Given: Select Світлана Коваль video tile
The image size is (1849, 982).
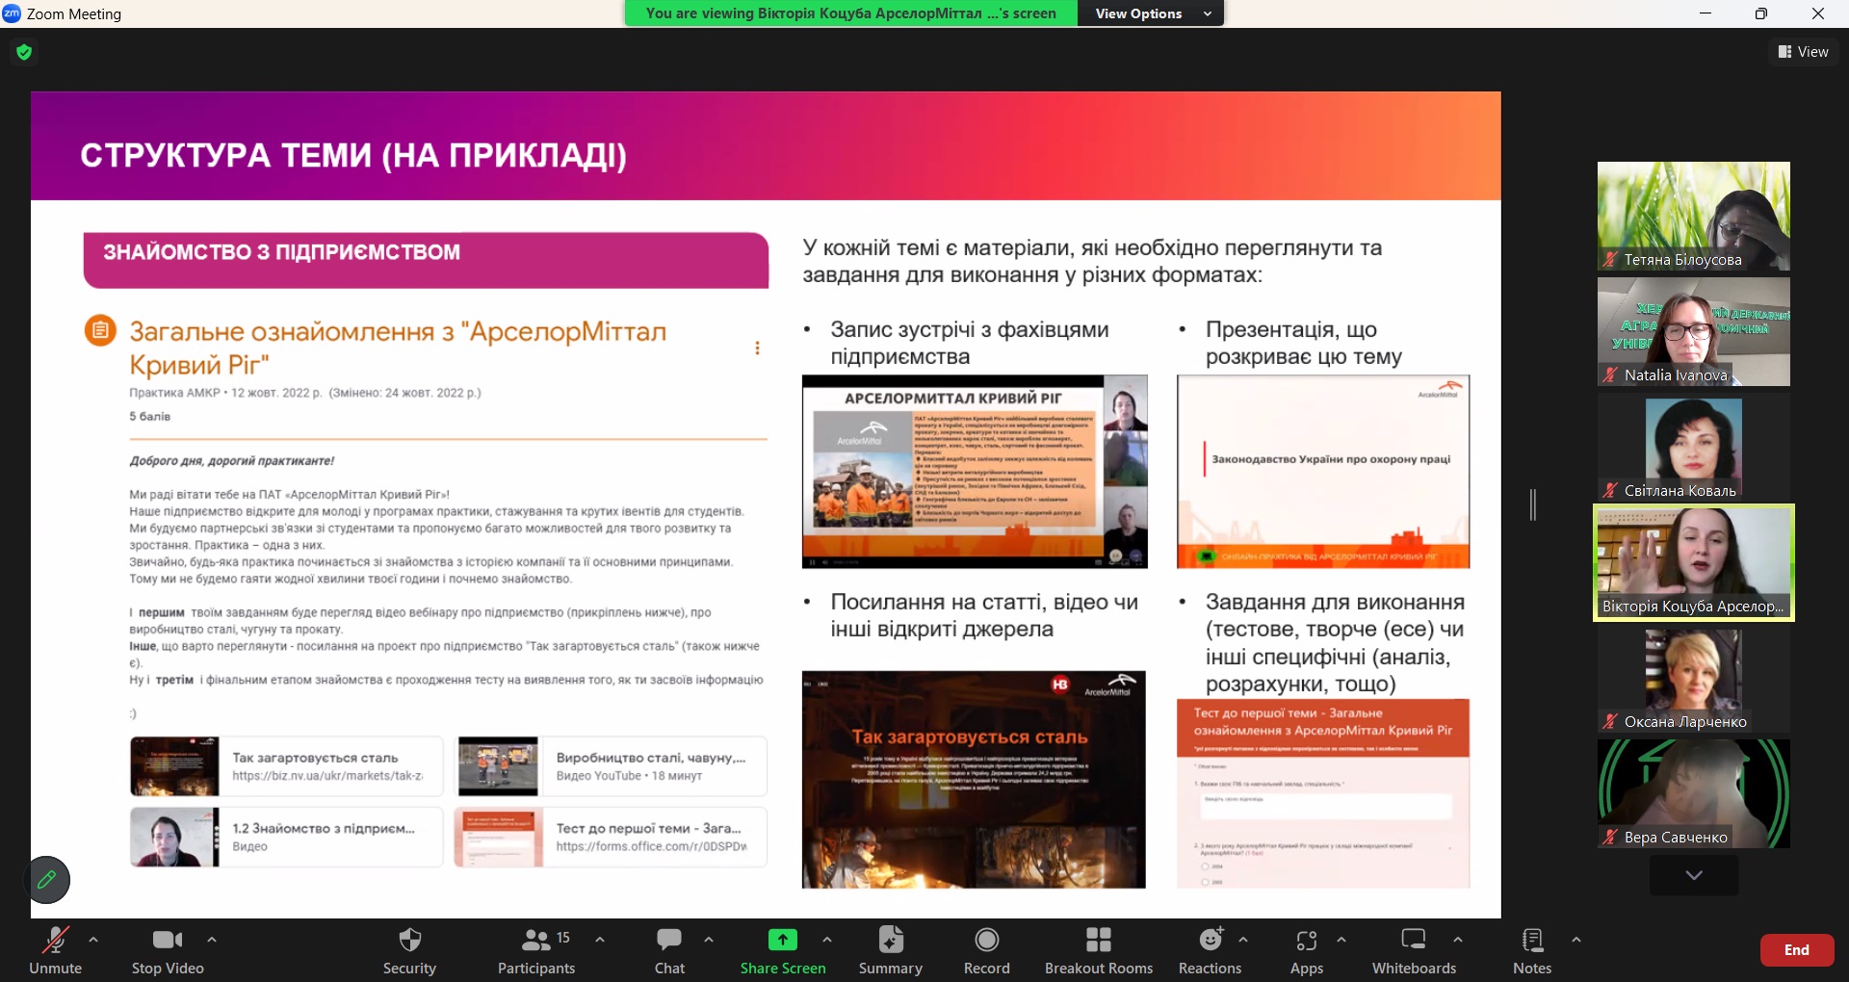Looking at the screenshot, I should 1694,447.
